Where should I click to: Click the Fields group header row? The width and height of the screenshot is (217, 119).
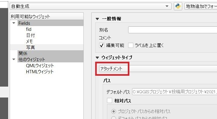click(50, 23)
